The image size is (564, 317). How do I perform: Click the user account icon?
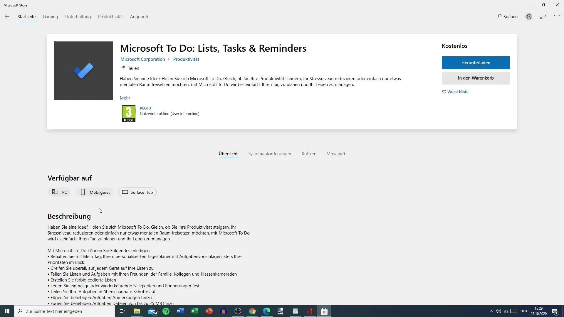coord(529,16)
